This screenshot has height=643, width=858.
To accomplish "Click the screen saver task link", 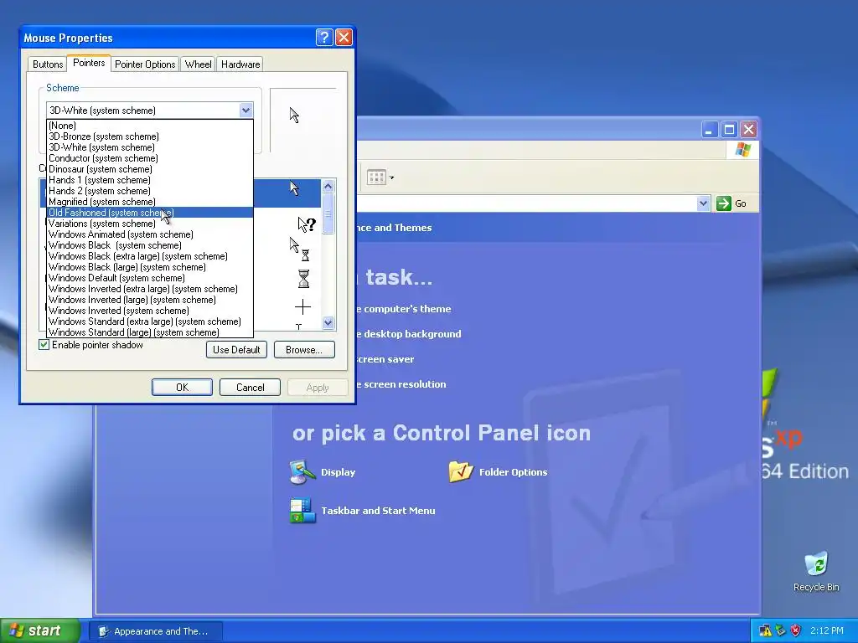I will click(385, 359).
